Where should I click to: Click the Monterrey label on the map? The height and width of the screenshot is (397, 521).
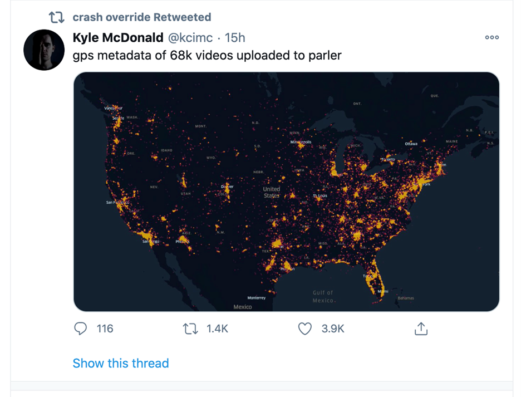click(x=257, y=298)
